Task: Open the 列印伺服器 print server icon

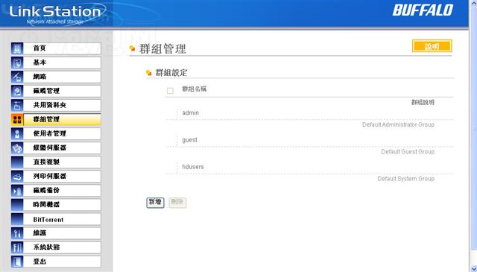Action: (x=17, y=176)
